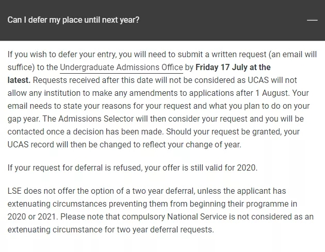Image resolution: width=325 pixels, height=252 pixels.
Task: Open the Undergraduate Admissions Office link
Action: (x=121, y=68)
